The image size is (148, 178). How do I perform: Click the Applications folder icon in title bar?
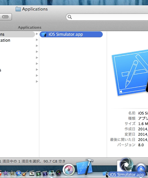pyautogui.click(x=18, y=9)
